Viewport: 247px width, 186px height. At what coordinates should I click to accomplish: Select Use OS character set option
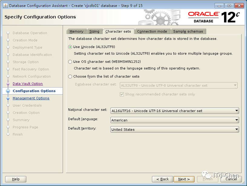(70, 62)
